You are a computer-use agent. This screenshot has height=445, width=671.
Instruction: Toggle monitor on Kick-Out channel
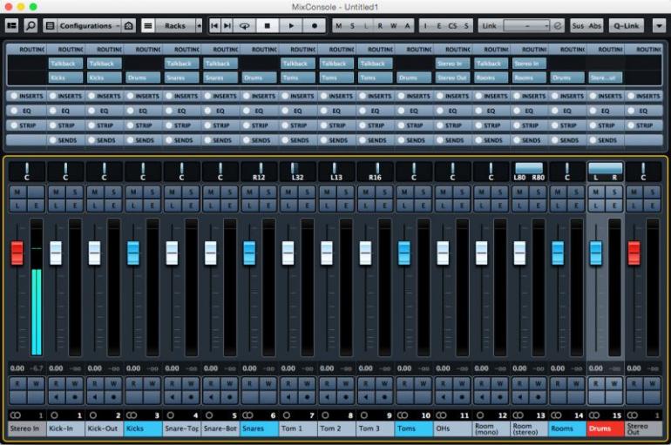click(x=95, y=397)
